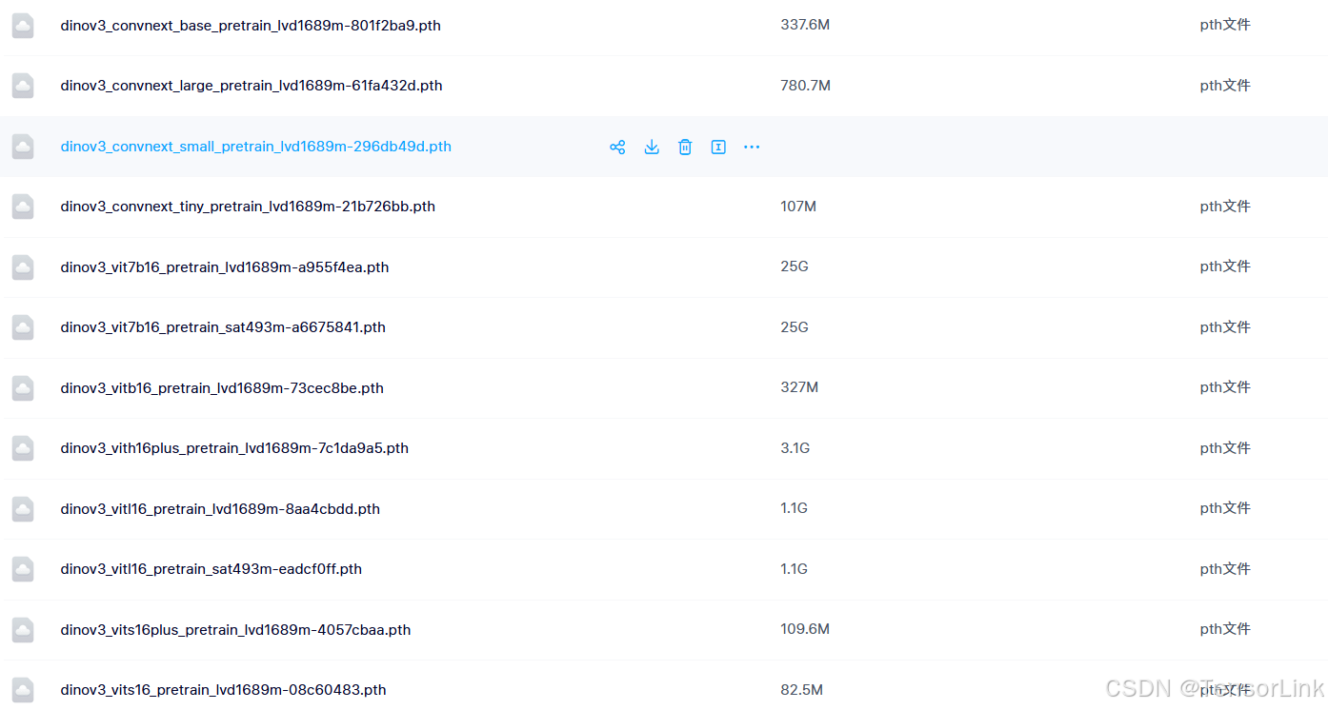Click the 82.5M size of vits16
1328x710 pixels.
click(802, 690)
